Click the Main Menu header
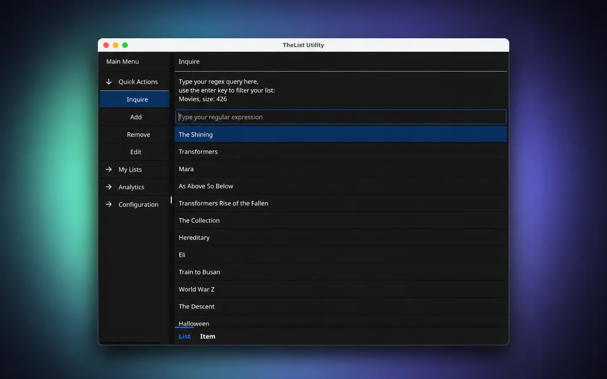The height and width of the screenshot is (379, 607). [122, 61]
